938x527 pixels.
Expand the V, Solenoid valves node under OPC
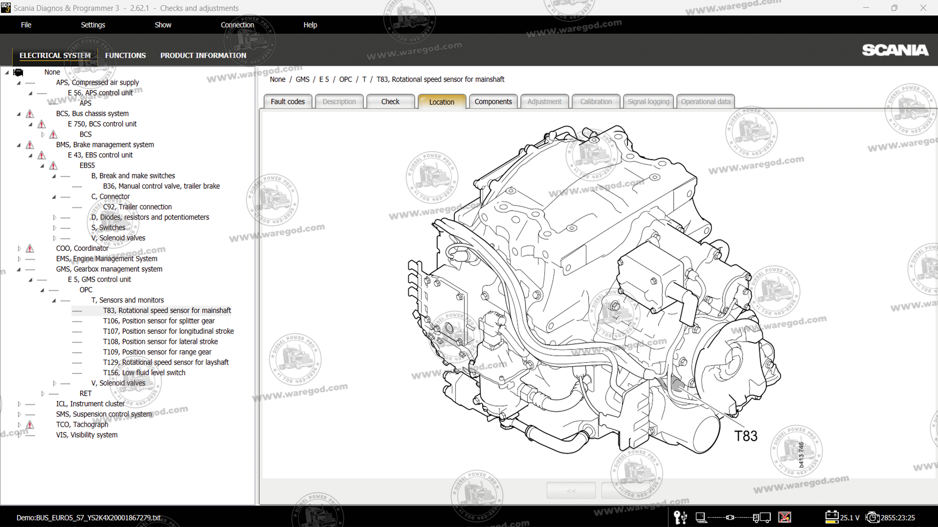54,383
